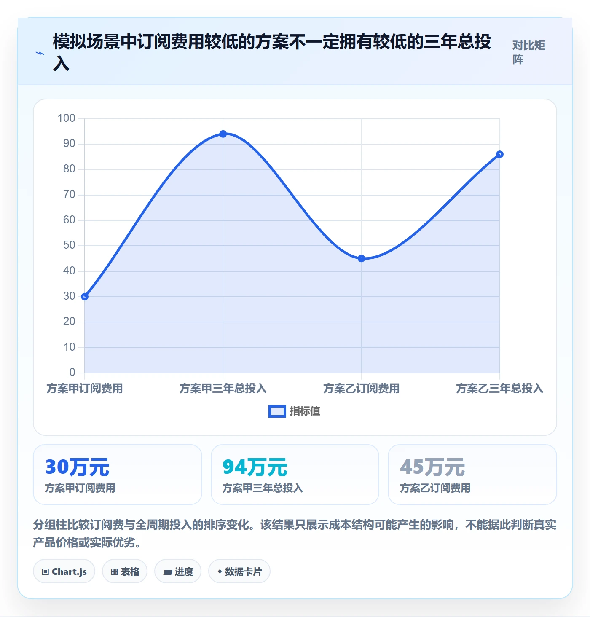The image size is (590, 617).
Task: Select the 方案乙订阅费用 data point on chart
Action: pyautogui.click(x=361, y=258)
